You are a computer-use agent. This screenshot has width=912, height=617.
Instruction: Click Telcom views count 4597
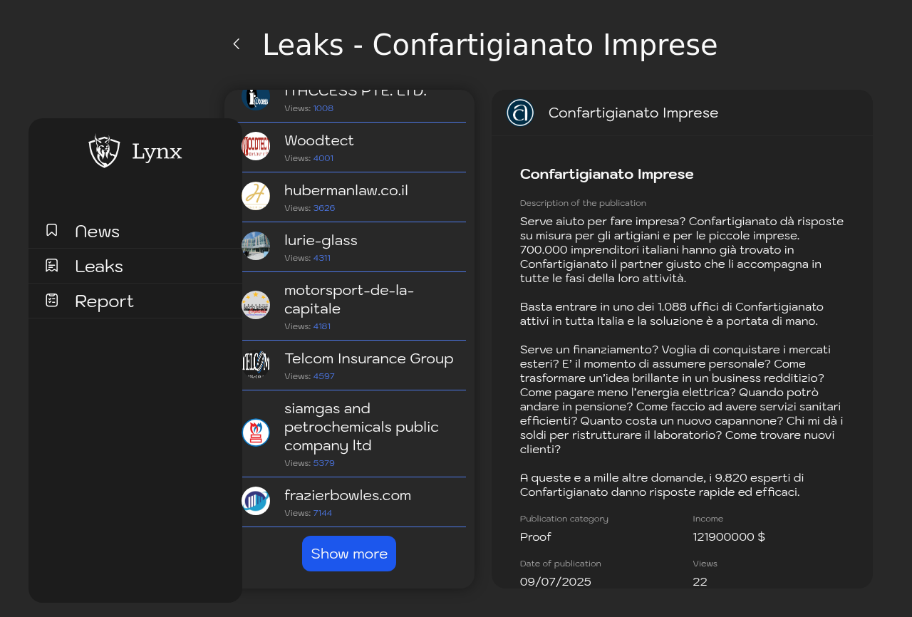[x=324, y=376]
